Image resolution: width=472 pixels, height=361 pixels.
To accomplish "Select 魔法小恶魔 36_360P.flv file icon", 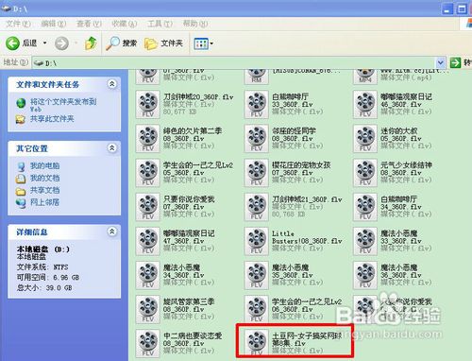I will [365, 275].
